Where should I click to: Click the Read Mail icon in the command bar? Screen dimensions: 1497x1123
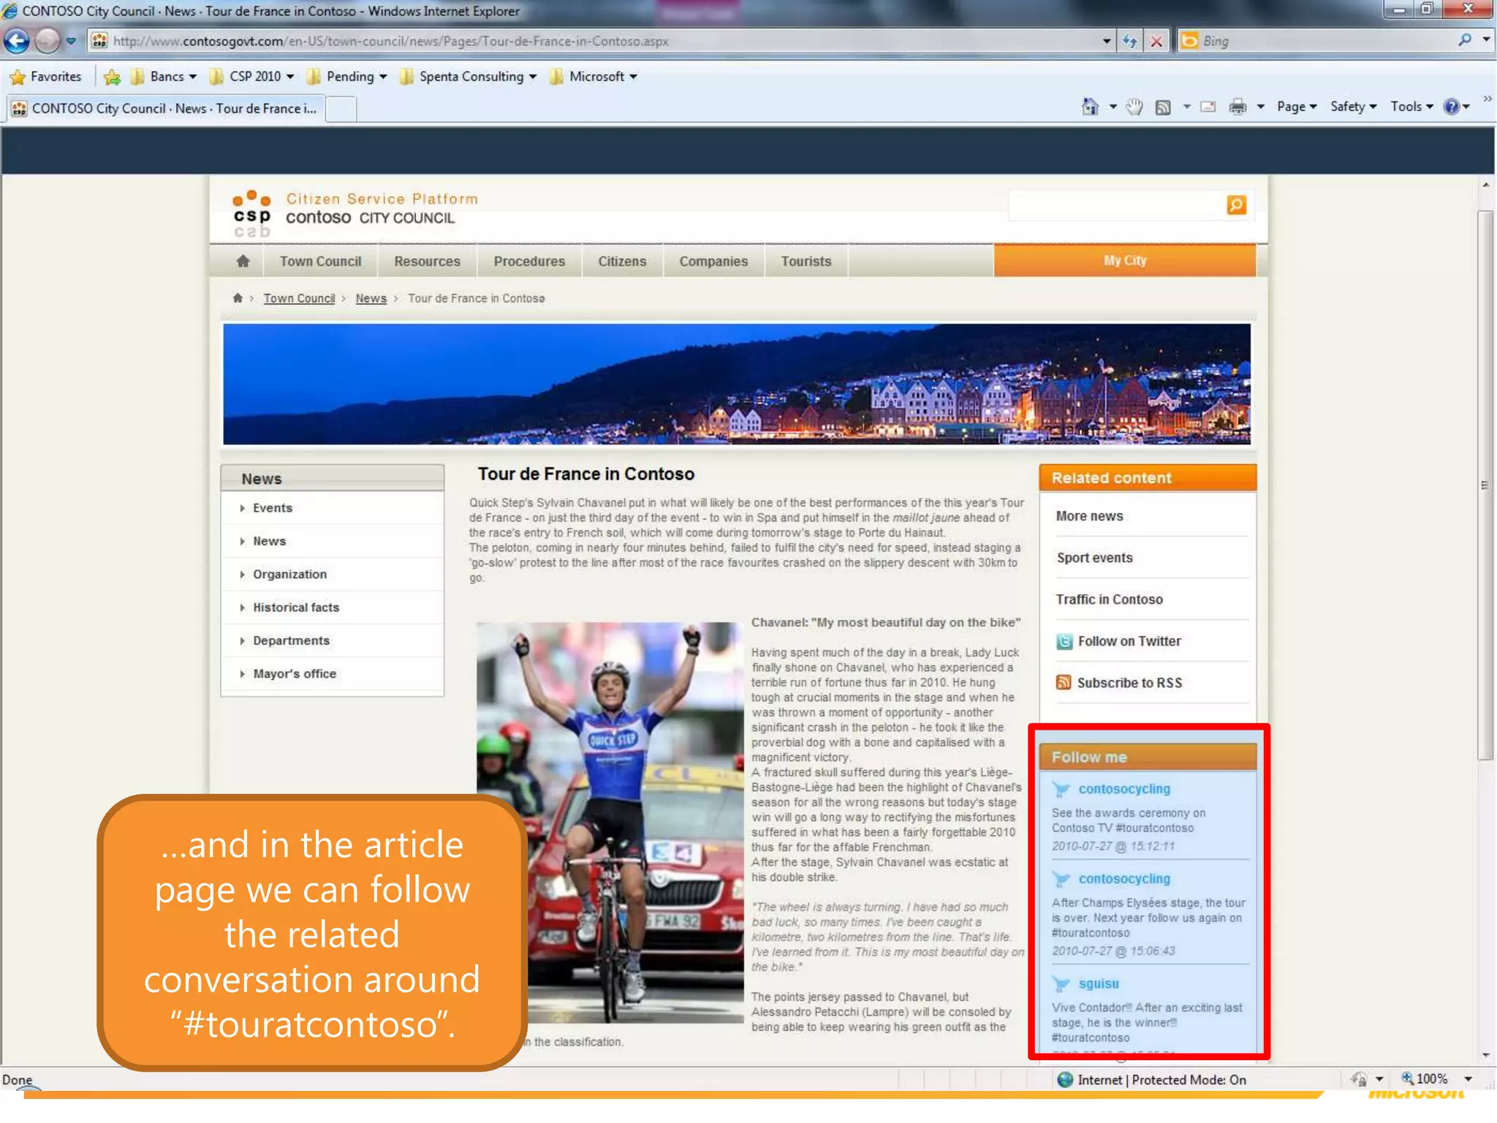pyautogui.click(x=1209, y=107)
